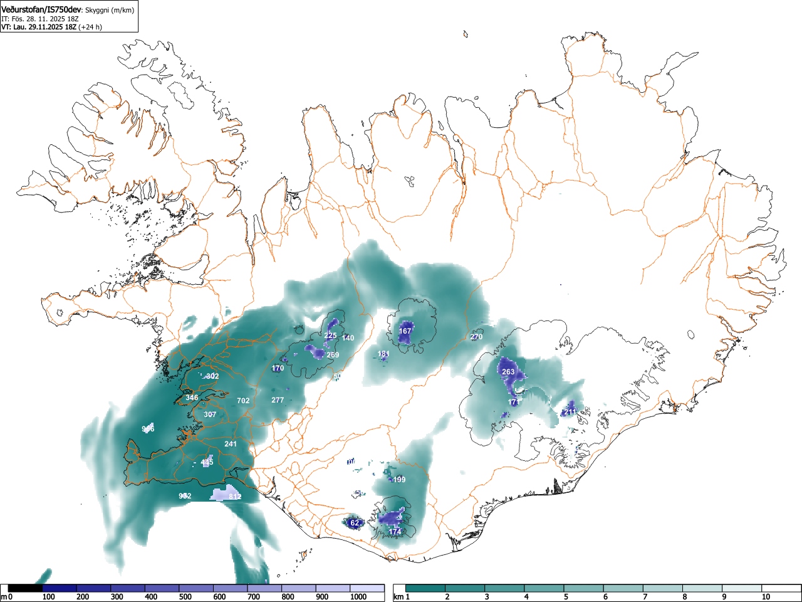This screenshot has width=802, height=602.
Task: Click the '307' value label
Action: (x=210, y=415)
